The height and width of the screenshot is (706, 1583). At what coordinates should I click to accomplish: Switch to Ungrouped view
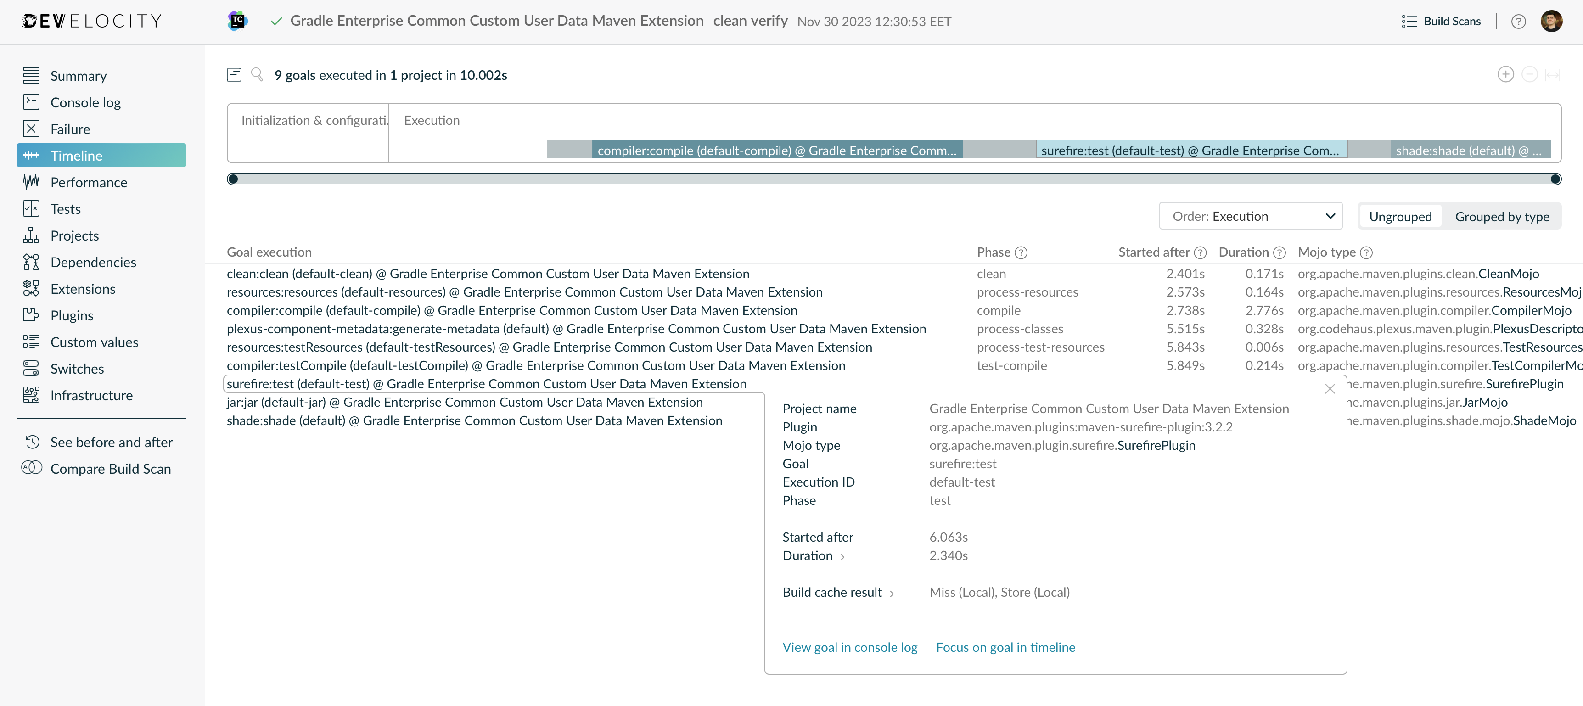tap(1400, 216)
